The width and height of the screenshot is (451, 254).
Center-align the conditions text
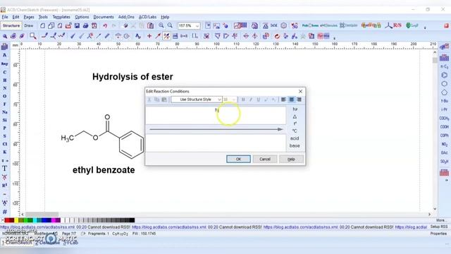291,99
